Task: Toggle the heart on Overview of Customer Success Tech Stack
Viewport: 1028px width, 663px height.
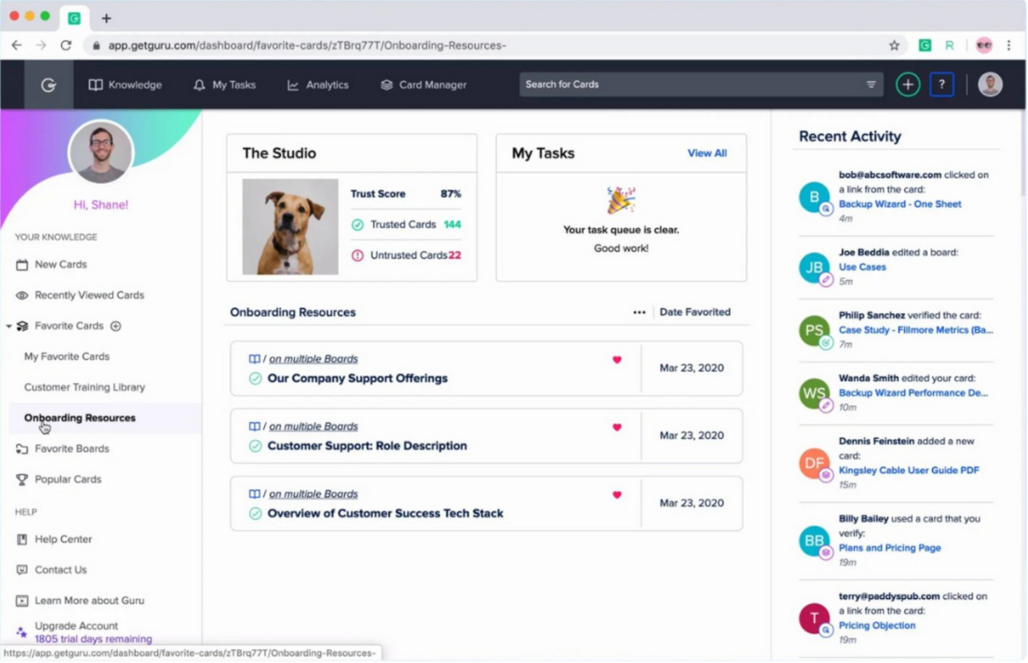Action: pyautogui.click(x=617, y=495)
